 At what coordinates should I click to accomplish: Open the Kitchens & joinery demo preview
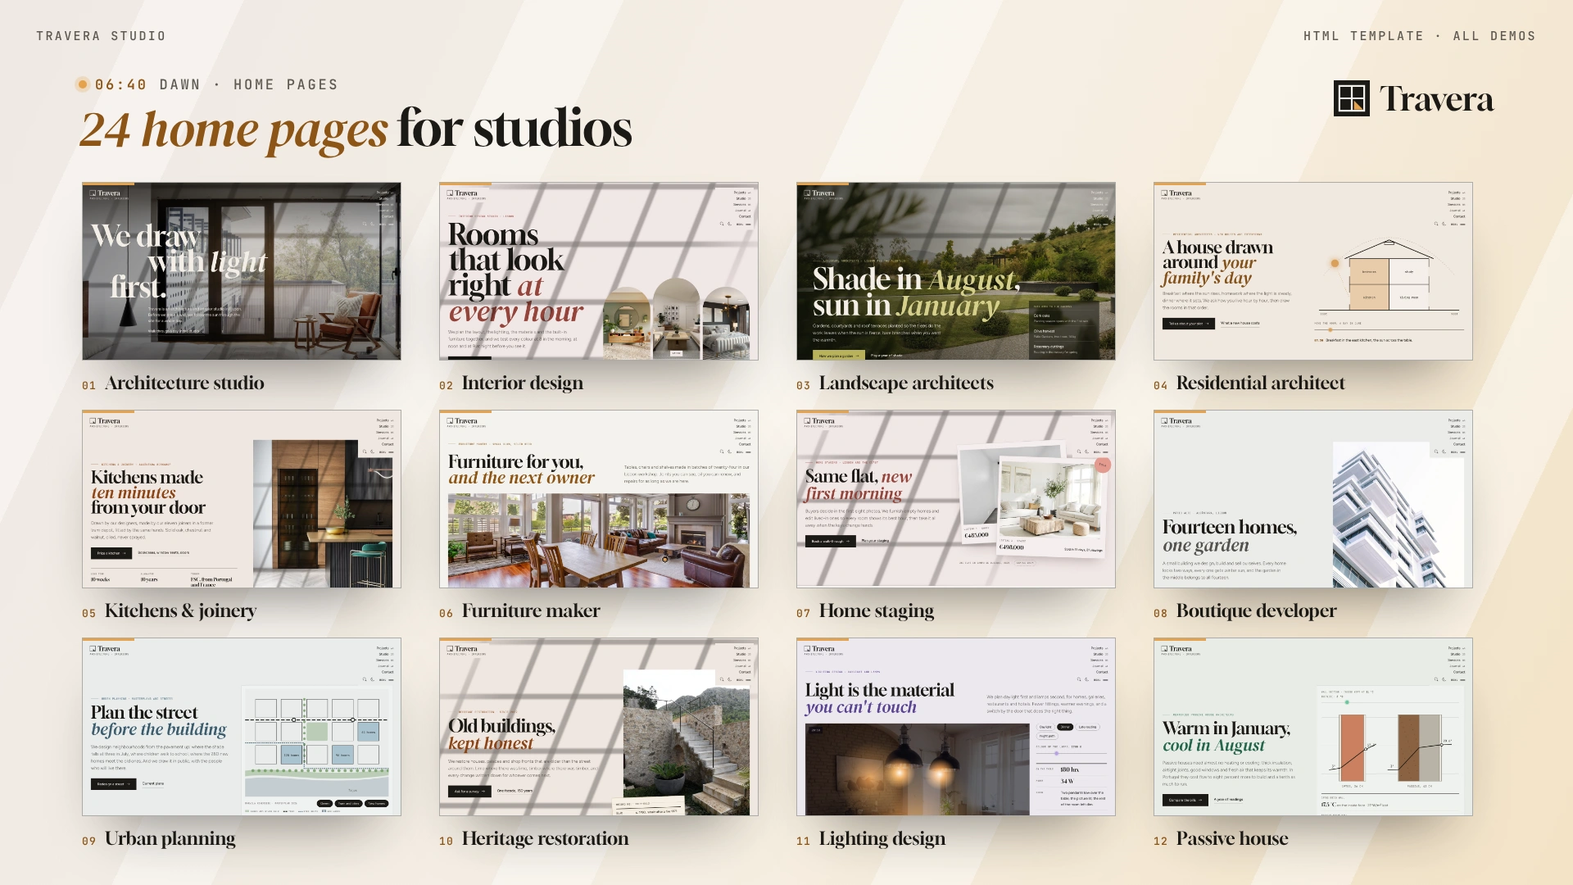tap(242, 499)
